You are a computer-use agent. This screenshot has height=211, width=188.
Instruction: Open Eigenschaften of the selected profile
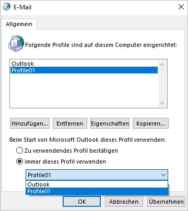[110, 123]
